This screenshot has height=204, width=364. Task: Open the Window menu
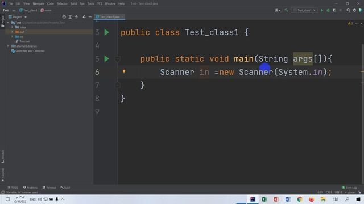(110, 4)
